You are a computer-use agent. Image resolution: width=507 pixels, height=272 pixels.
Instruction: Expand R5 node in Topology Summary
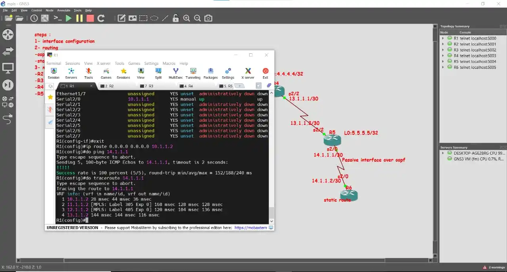tap(443, 61)
